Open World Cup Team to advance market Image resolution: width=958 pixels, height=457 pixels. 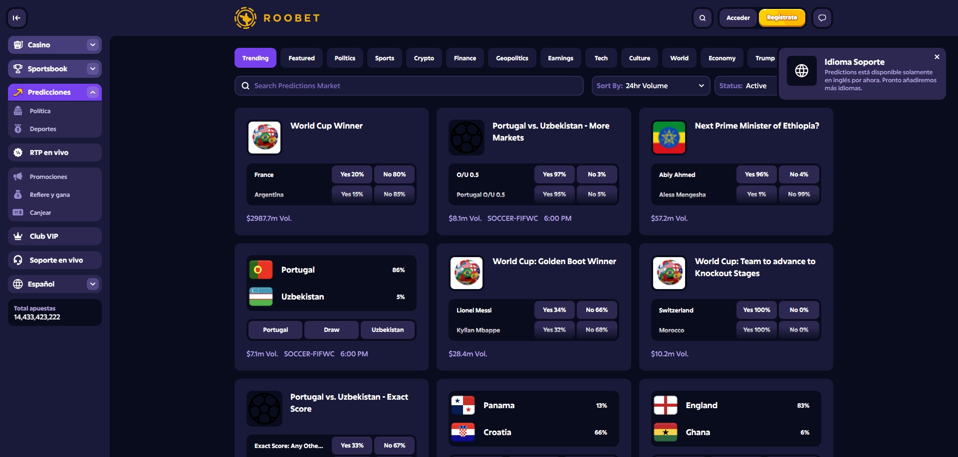755,267
